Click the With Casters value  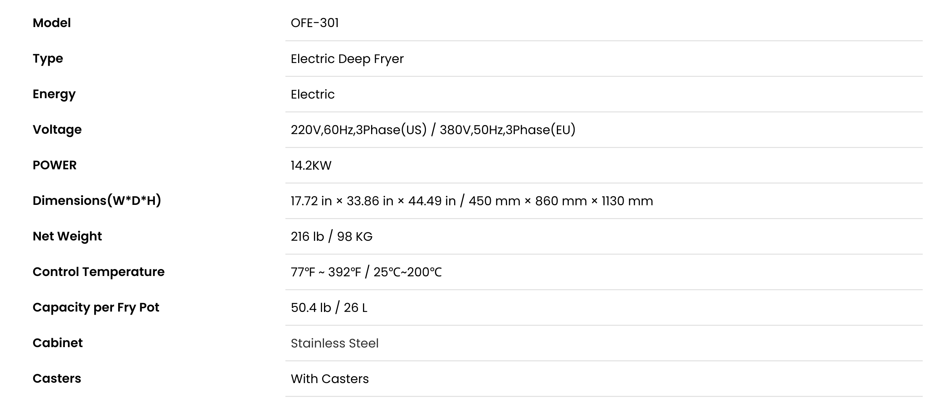pyautogui.click(x=330, y=379)
